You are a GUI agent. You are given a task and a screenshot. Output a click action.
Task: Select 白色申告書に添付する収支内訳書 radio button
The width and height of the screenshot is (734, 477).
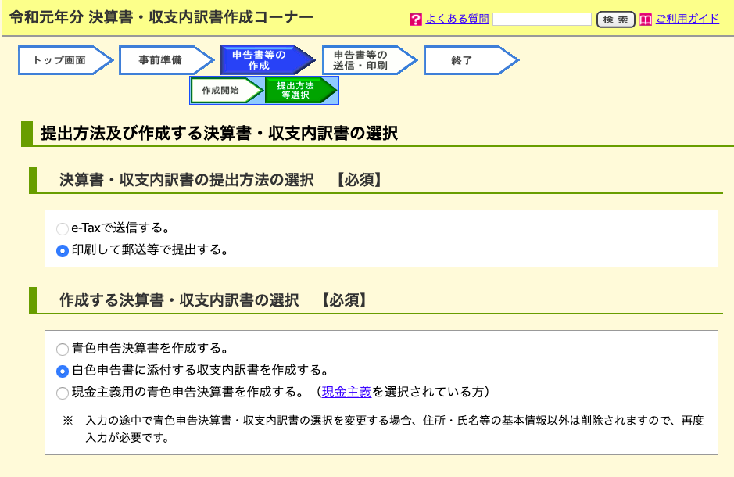tap(63, 371)
